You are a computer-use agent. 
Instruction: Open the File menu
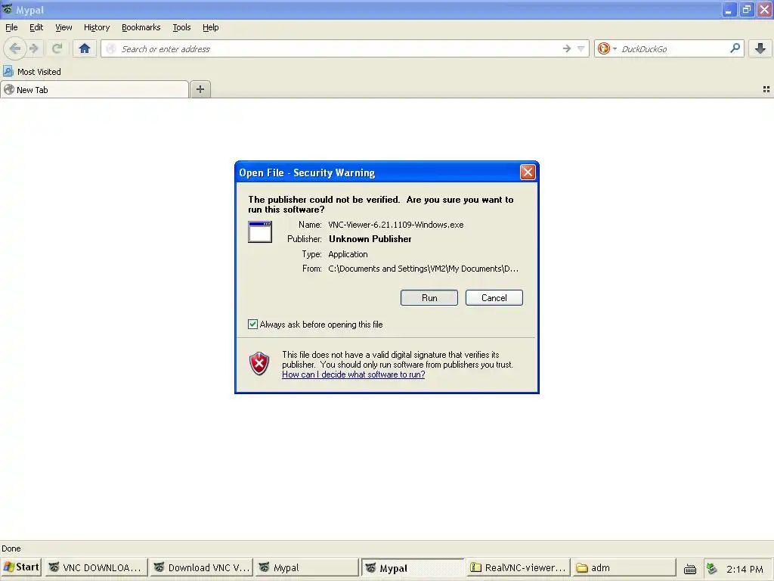(11, 27)
